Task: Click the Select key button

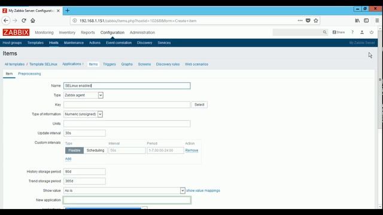Action: 199,105
